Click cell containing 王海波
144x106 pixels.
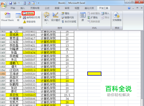pos(14,74)
